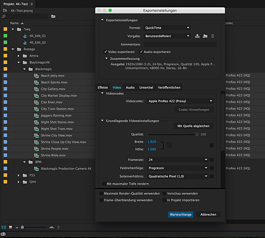Switch project panel to list view
Viewport: 265px width, 238px height.
[x=4, y=227]
